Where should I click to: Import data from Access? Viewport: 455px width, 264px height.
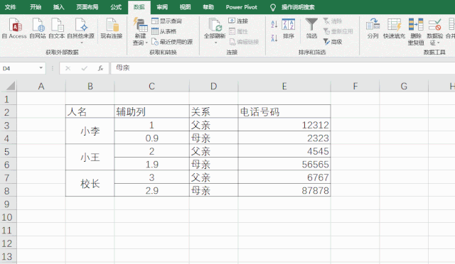[x=14, y=28]
